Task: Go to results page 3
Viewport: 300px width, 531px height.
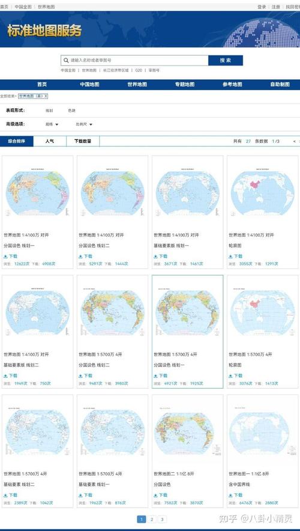Action: click(162, 519)
